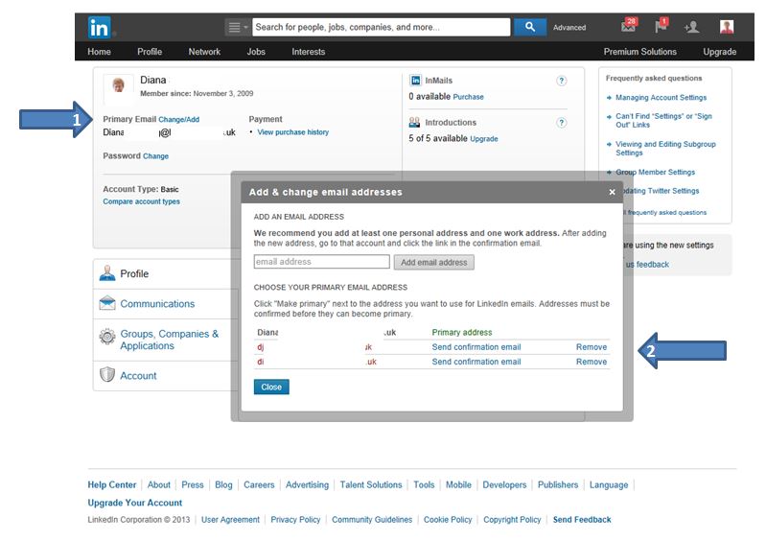
Task: Click Upgrade in the navigation bar
Action: click(x=720, y=52)
